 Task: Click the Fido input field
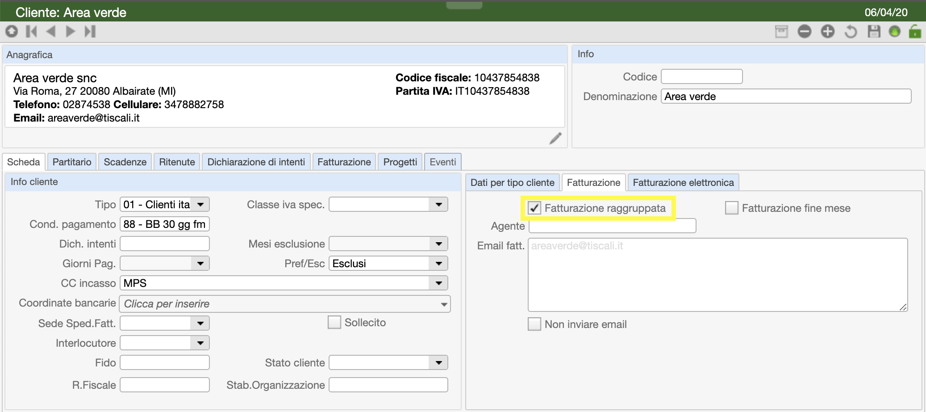tap(165, 362)
